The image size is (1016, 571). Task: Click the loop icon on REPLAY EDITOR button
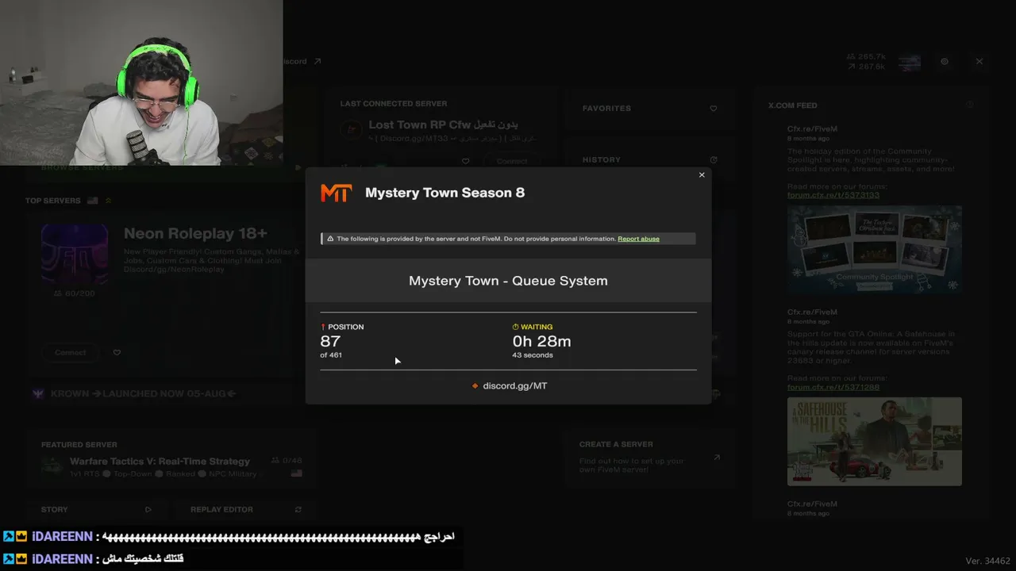pos(298,510)
